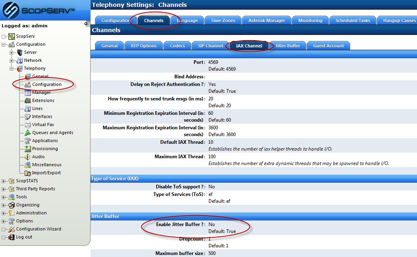The width and height of the screenshot is (417, 257).
Task: Expand the Tools tree node
Action: click(4, 197)
